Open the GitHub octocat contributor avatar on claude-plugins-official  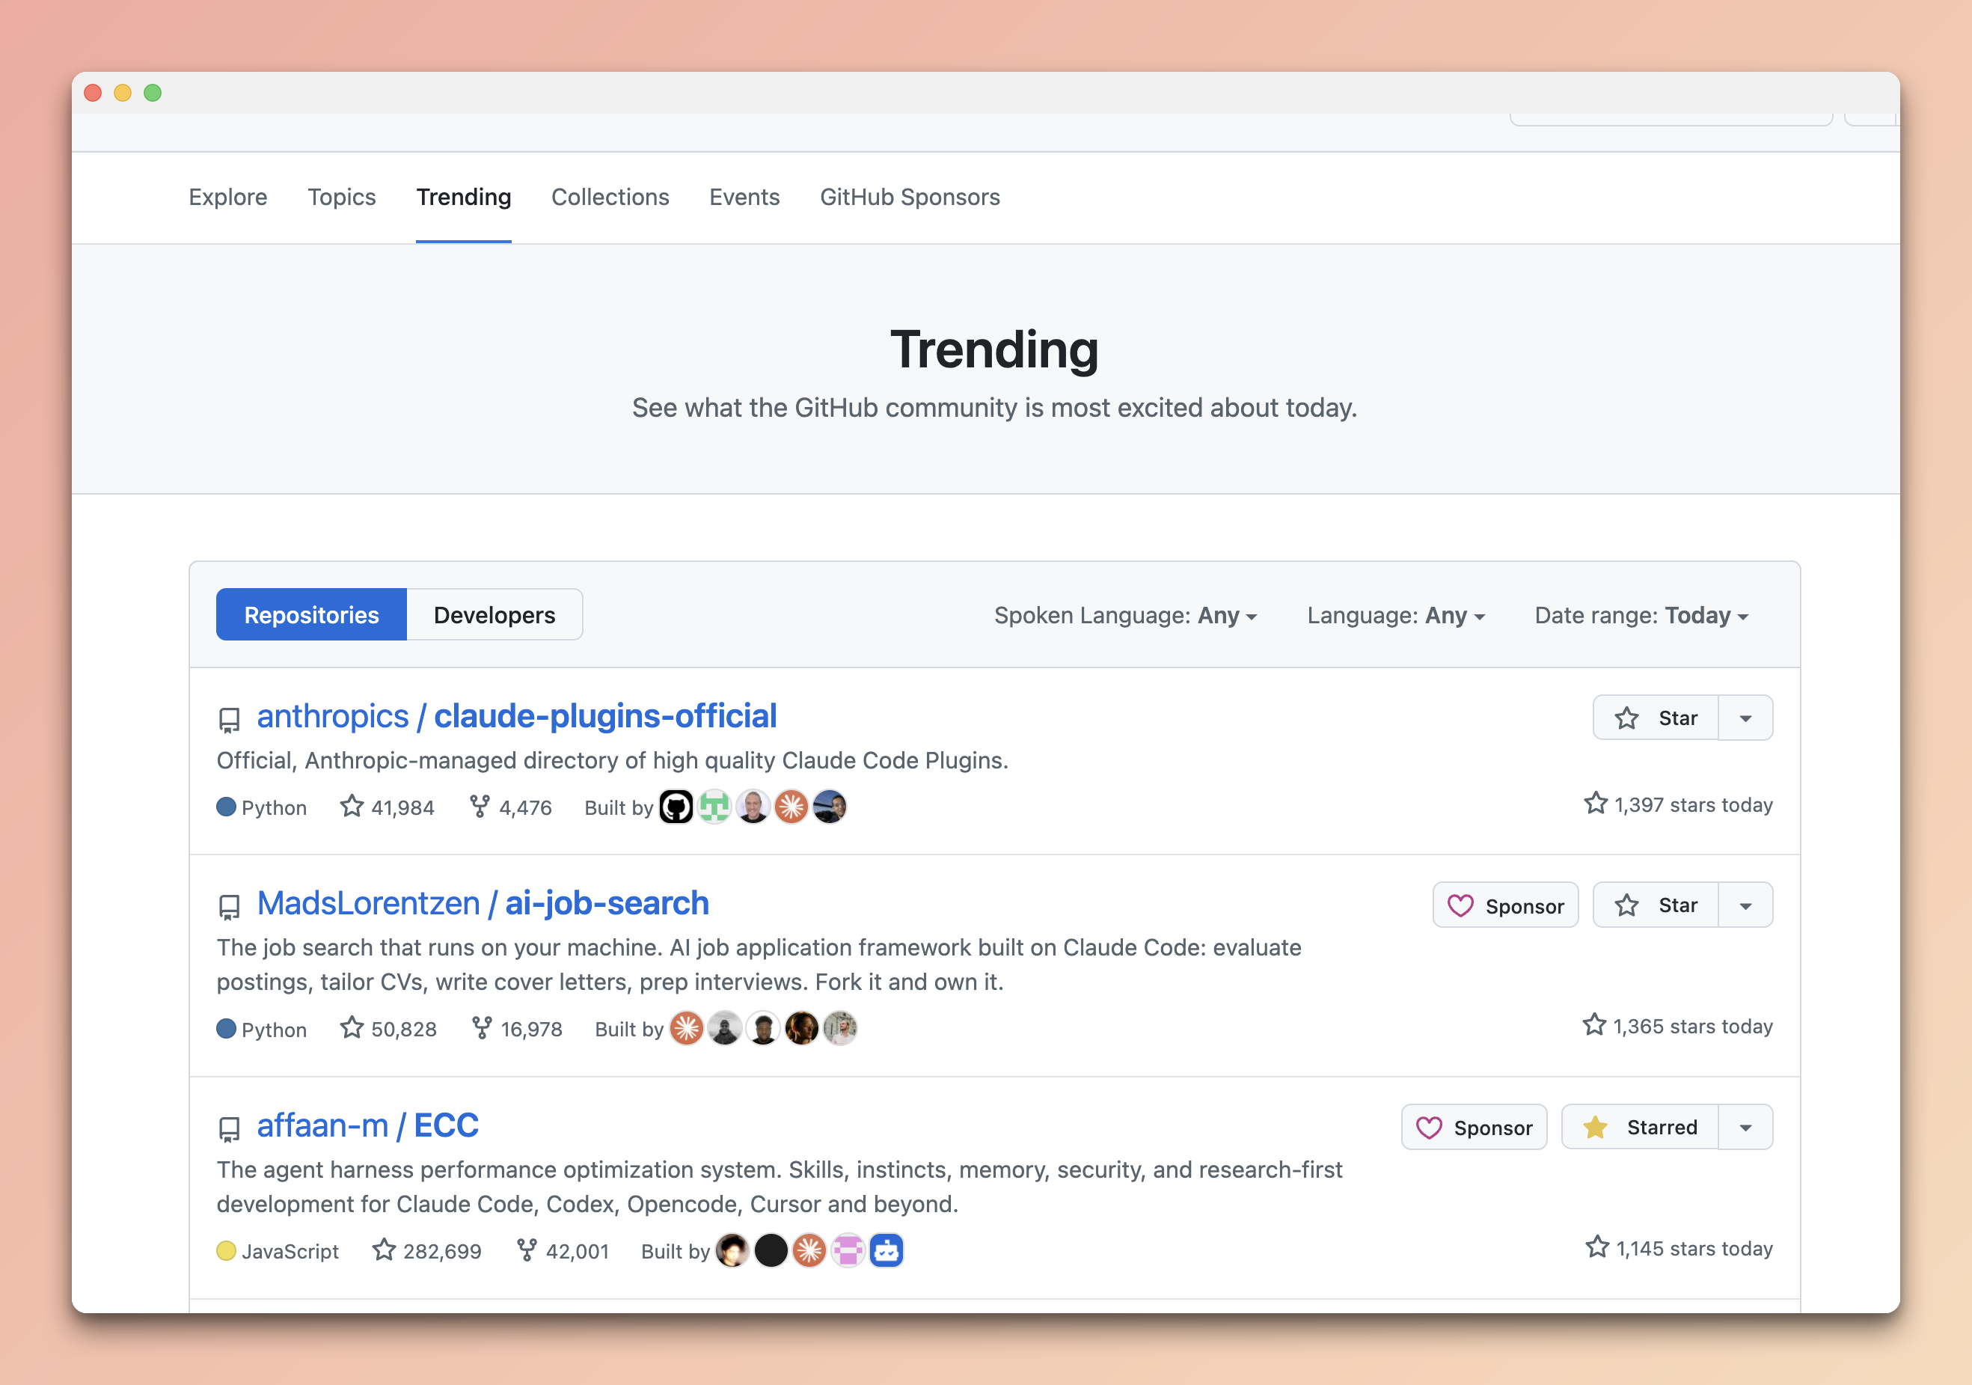[x=676, y=807]
